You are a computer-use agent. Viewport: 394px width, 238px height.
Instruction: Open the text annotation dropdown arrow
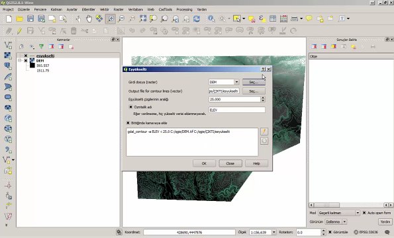tap(348, 19)
